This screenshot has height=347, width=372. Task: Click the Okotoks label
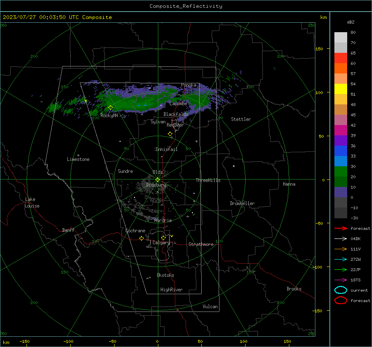[x=165, y=275]
